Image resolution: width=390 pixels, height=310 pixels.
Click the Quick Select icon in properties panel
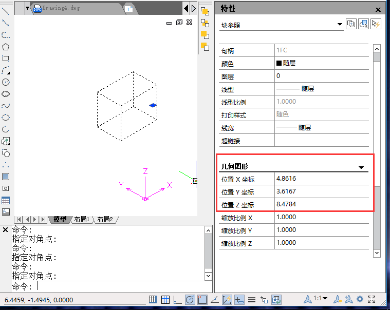click(364, 24)
